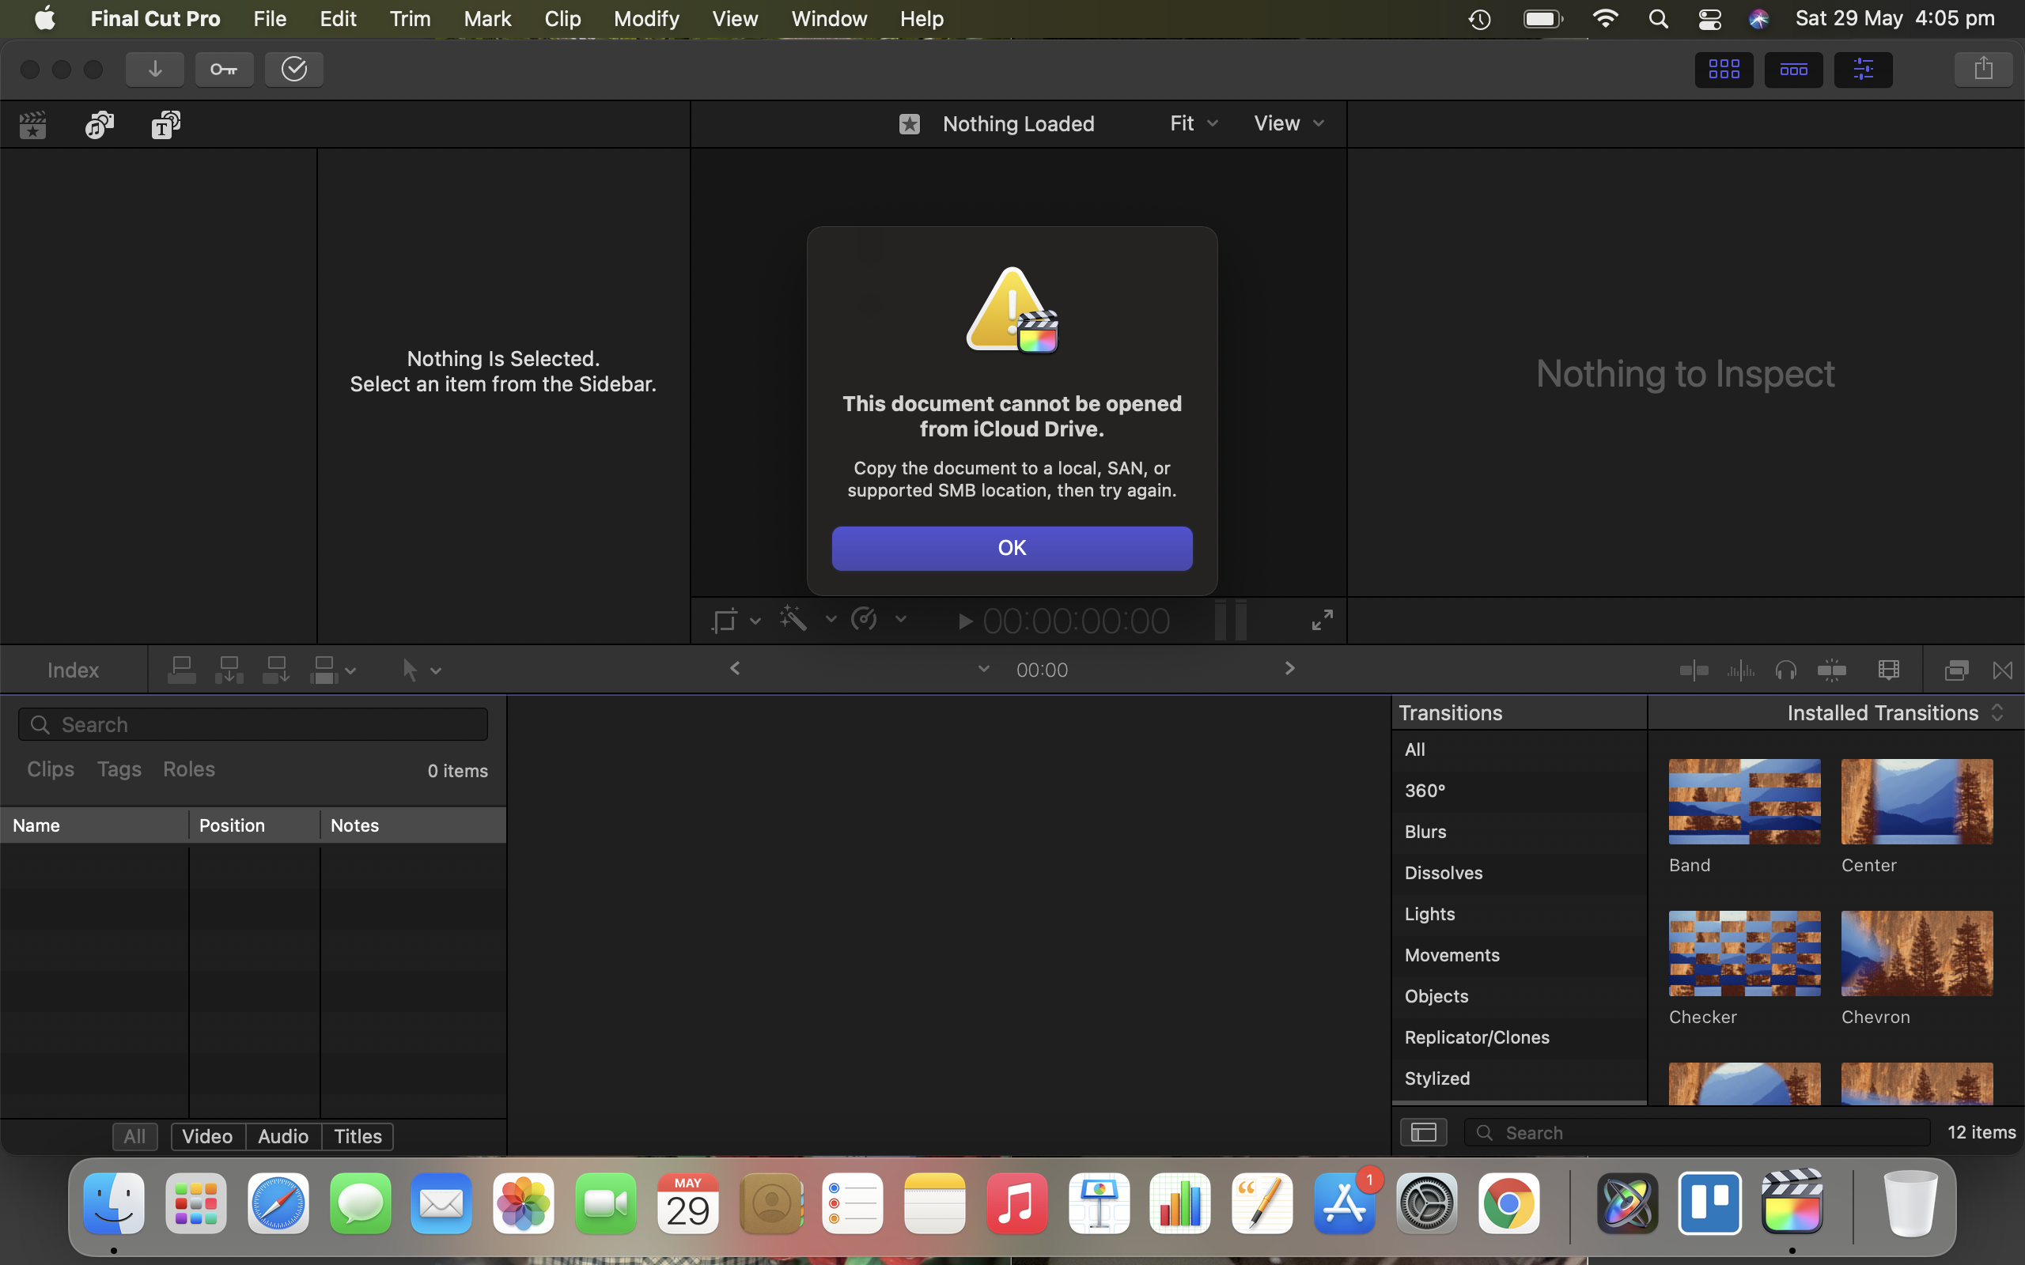Show the Titles and Generators sidebar
The width and height of the screenshot is (2025, 1265).
[x=165, y=126]
